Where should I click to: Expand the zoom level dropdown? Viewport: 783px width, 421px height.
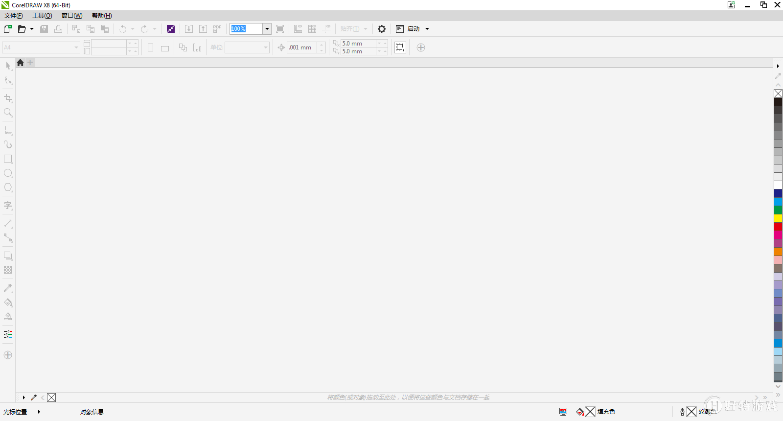pyautogui.click(x=267, y=29)
